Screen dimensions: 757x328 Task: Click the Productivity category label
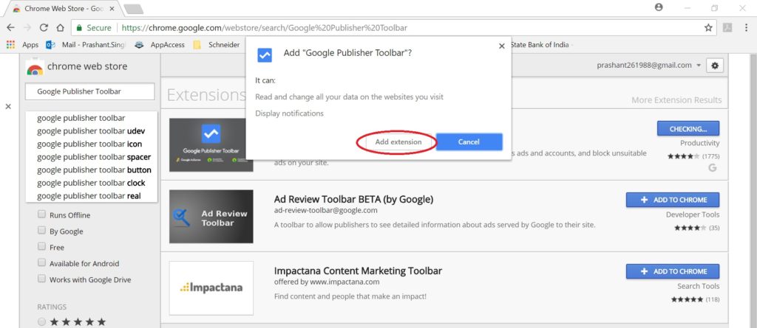pos(699,143)
